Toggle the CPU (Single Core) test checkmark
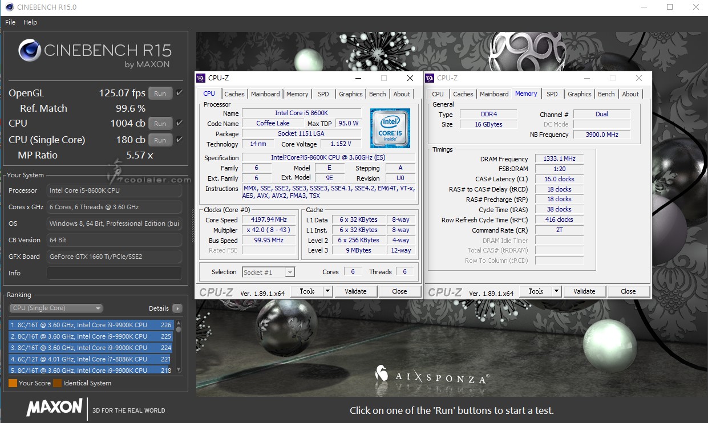Screen dimensions: 708x423 [x=180, y=140]
